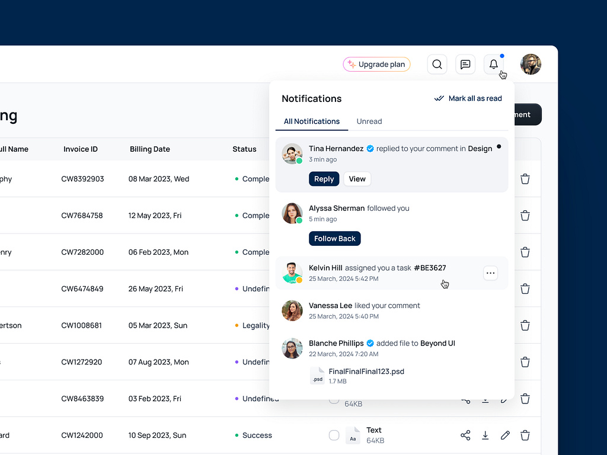Image resolution: width=607 pixels, height=455 pixels.
Task: Click Mark all as read
Action: 468,98
